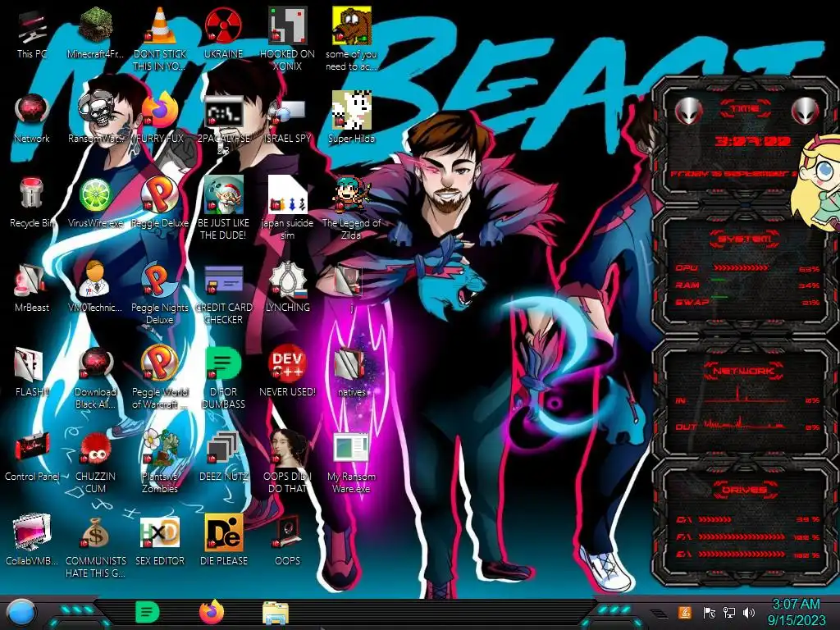Open the OOPS desktop icon
This screenshot has height=630, width=840.
click(287, 541)
